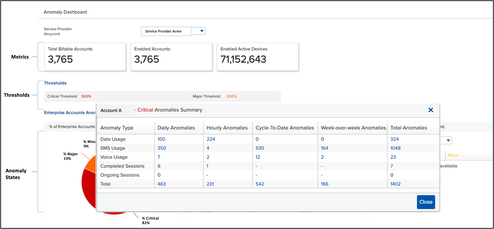Expand the dropdown behind the dialog's right edge
The height and width of the screenshot is (229, 494).
(448, 140)
